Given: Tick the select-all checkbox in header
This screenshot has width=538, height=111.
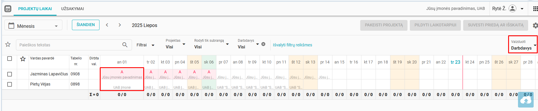Looking at the screenshot, I should [10, 59].
